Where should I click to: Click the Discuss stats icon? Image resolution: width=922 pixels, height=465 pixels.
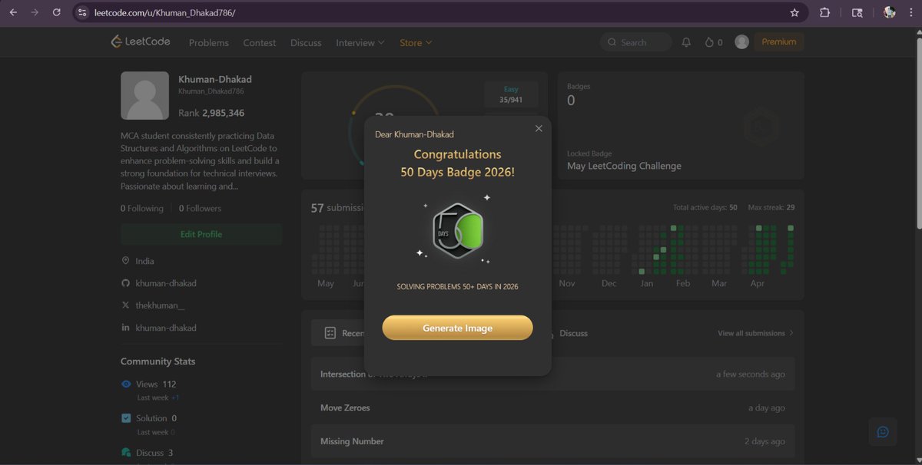tap(126, 453)
